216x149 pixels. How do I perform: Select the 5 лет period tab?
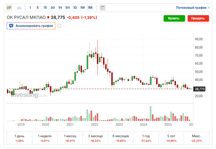click(x=171, y=138)
